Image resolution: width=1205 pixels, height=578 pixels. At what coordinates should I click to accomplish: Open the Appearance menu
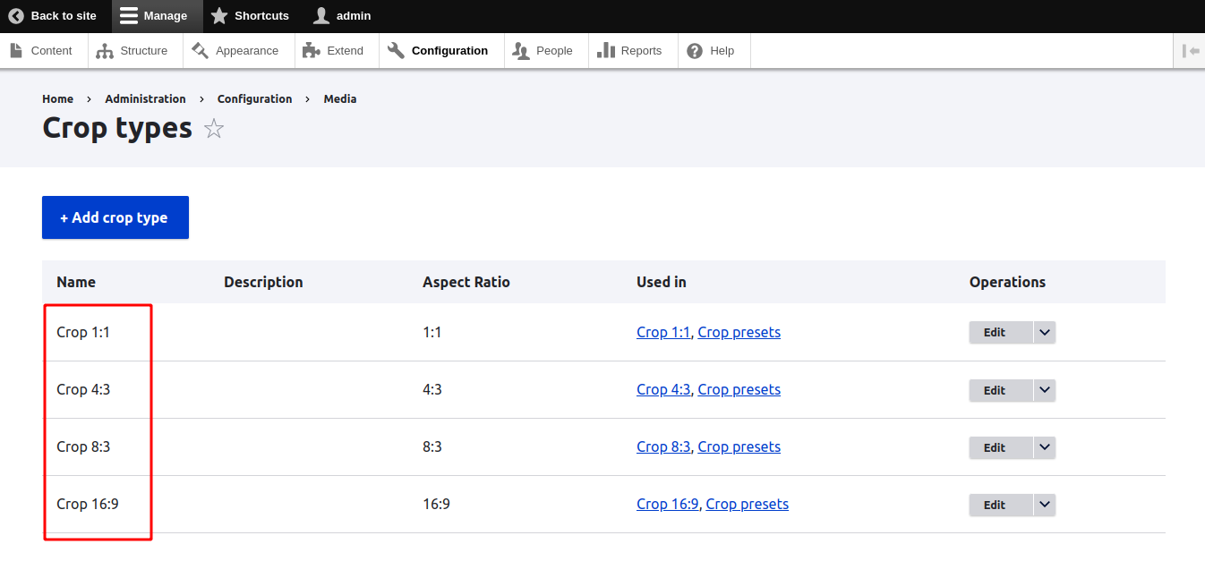point(235,51)
